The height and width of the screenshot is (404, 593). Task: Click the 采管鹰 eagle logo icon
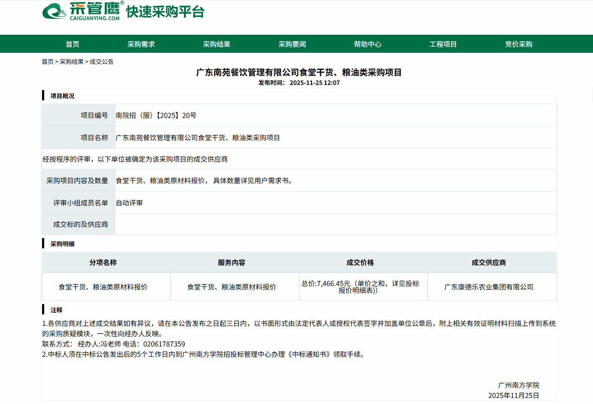[54, 11]
